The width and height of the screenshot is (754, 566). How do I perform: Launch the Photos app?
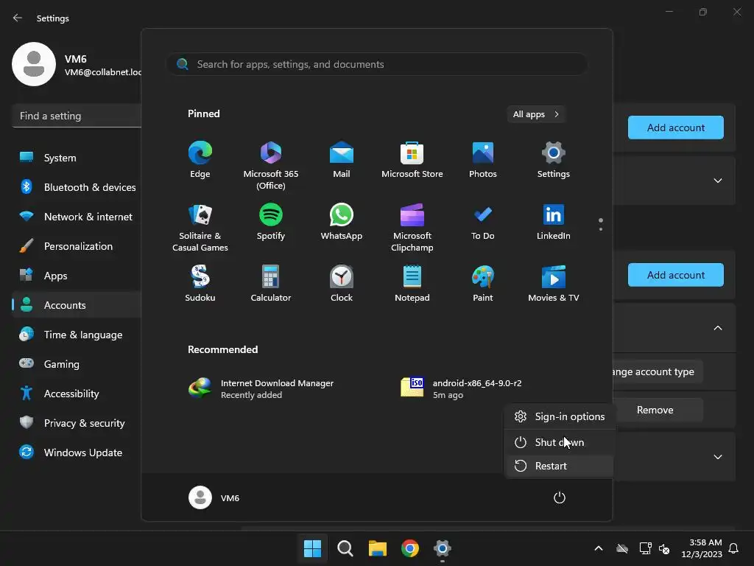click(483, 160)
